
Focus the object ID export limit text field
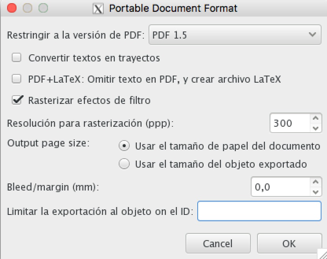[259, 211]
